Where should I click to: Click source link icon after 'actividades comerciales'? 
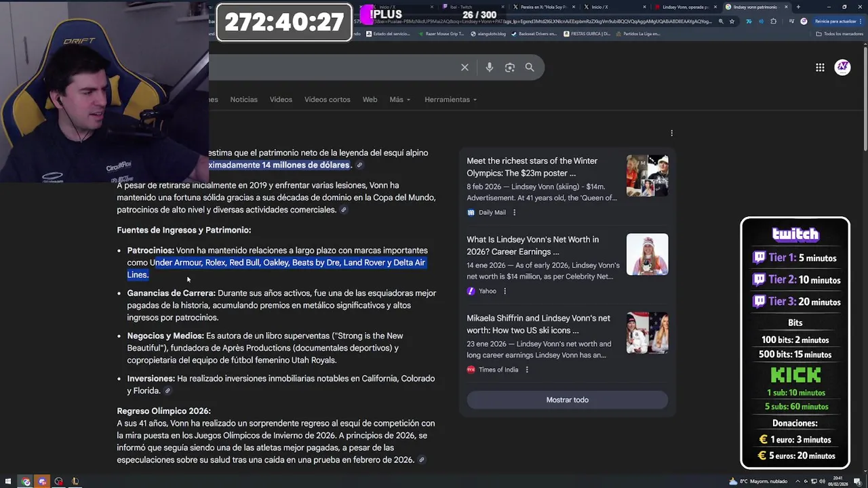click(343, 210)
